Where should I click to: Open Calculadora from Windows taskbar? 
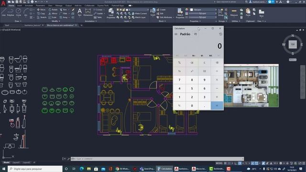[x=164, y=169]
